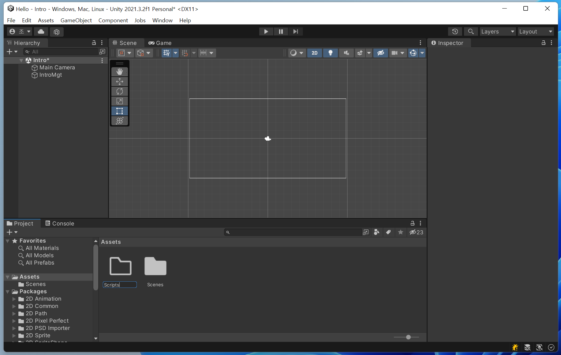Select the Move tool

(120, 82)
